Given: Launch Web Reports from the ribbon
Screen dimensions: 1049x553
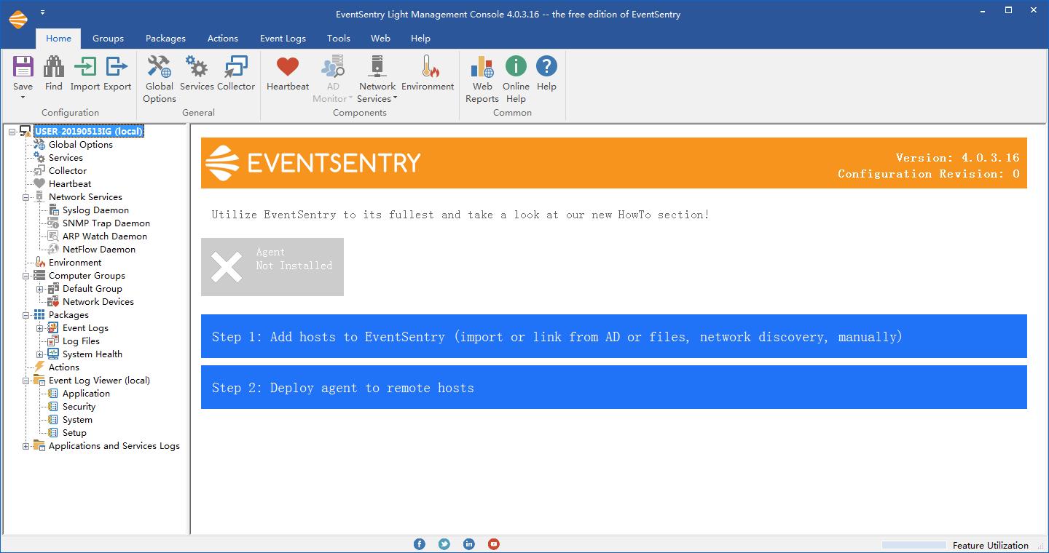Looking at the screenshot, I should 482,68.
